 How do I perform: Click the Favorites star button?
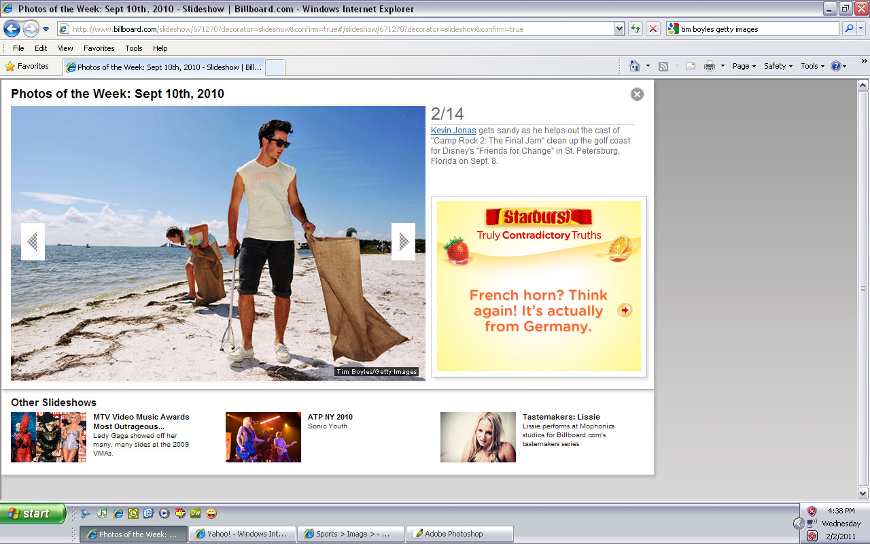[x=27, y=67]
